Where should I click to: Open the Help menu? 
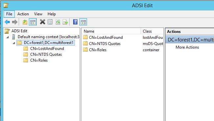tap(52, 14)
